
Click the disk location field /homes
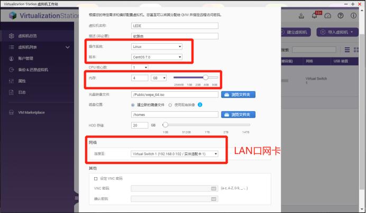point(175,114)
